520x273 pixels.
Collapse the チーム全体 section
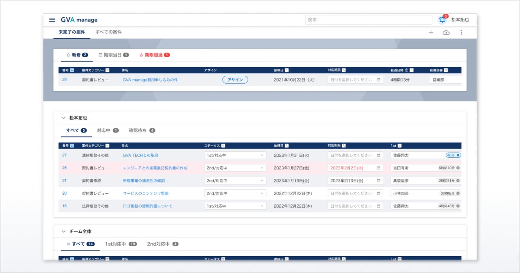click(x=64, y=231)
